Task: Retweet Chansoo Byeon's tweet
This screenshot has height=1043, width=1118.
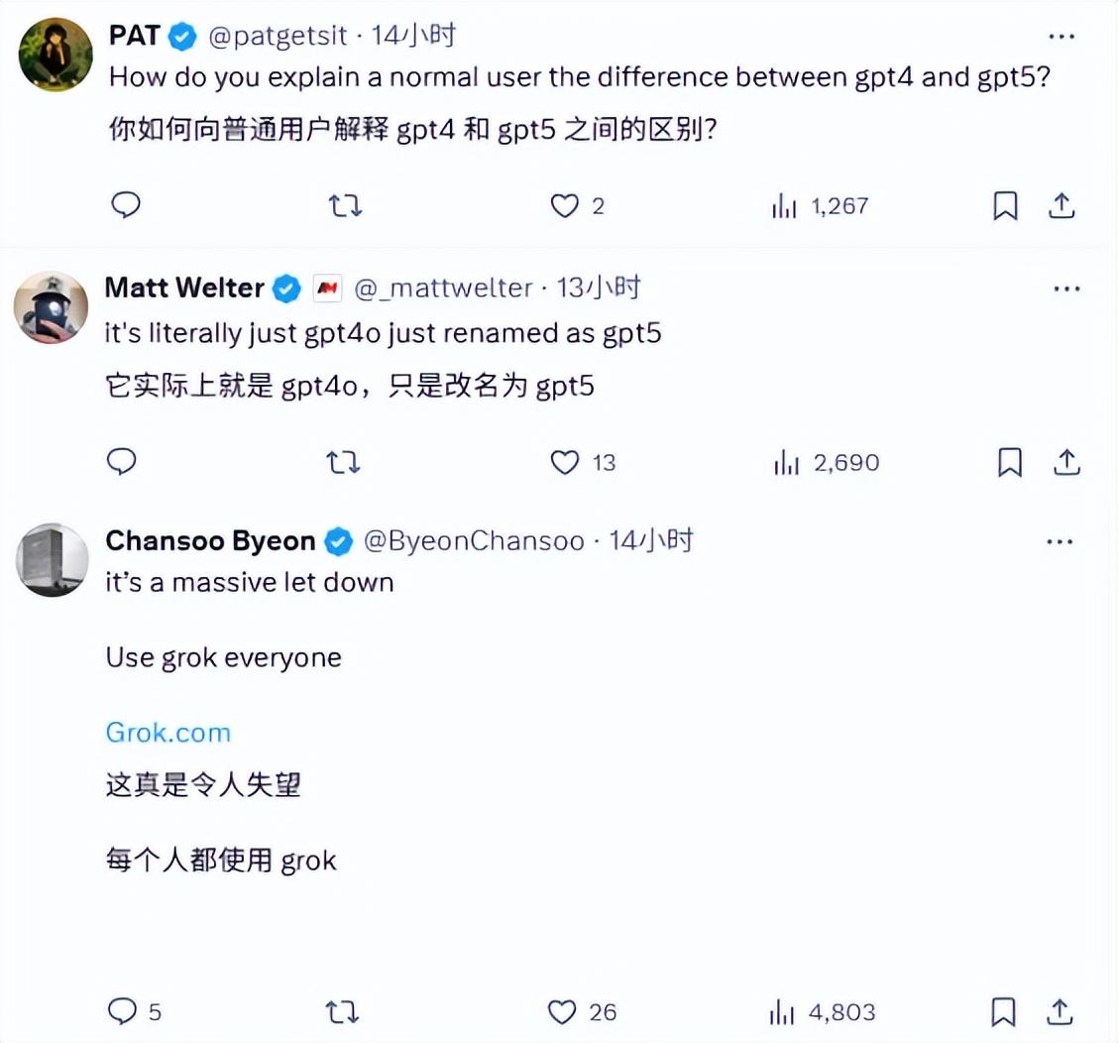Action: (342, 1011)
